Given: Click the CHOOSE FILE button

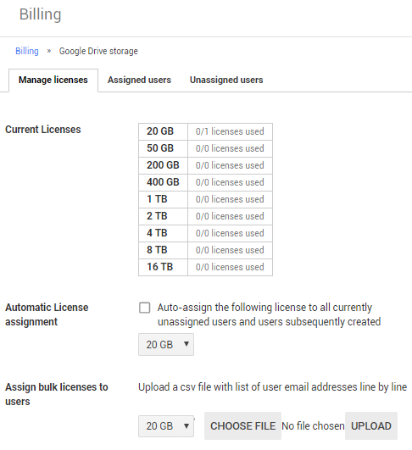Looking at the screenshot, I should [x=243, y=426].
